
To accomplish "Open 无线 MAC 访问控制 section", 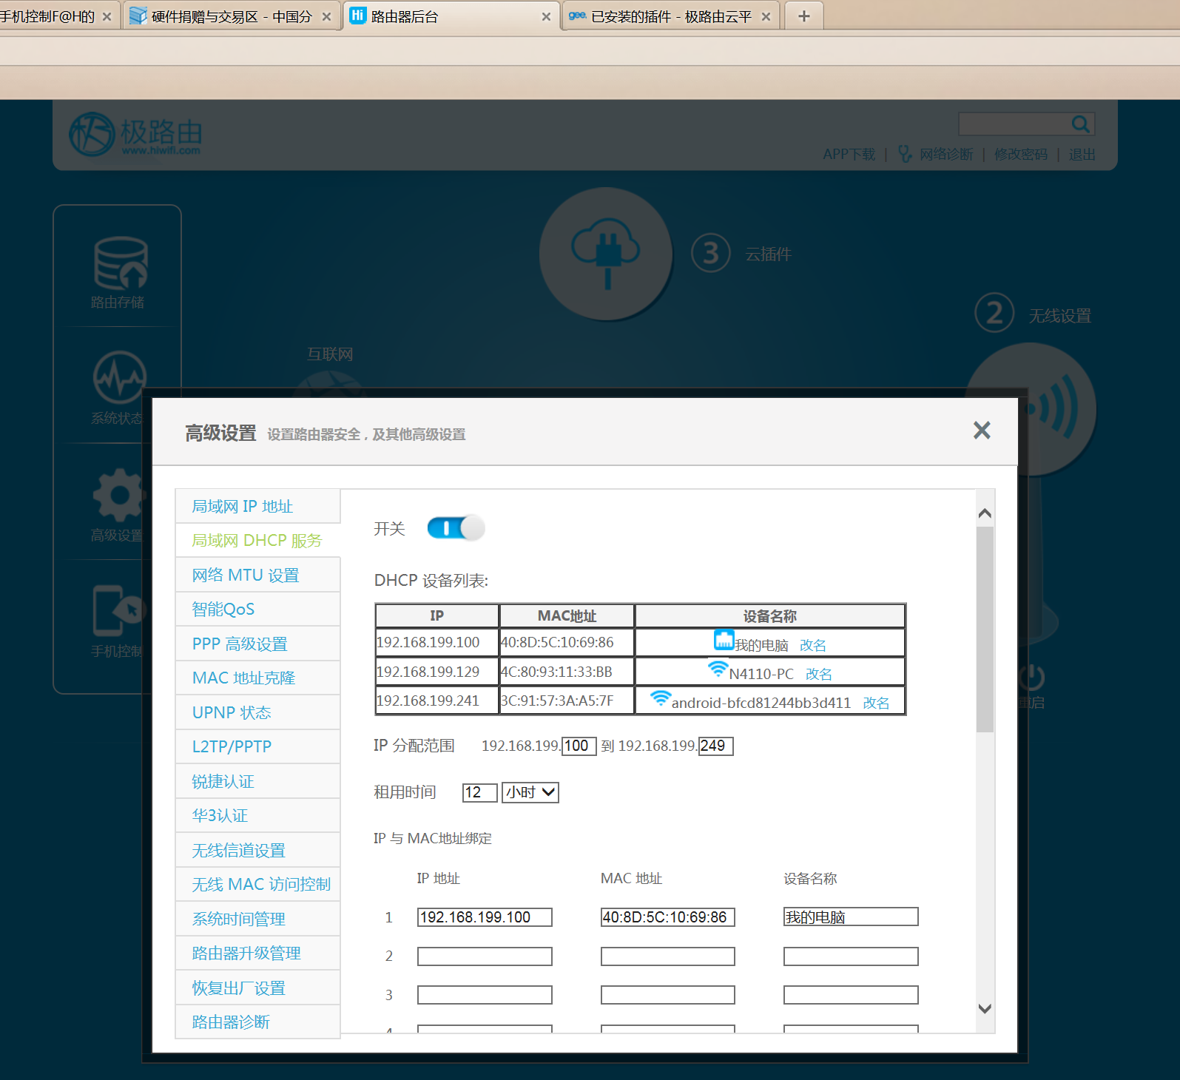I will tap(257, 884).
